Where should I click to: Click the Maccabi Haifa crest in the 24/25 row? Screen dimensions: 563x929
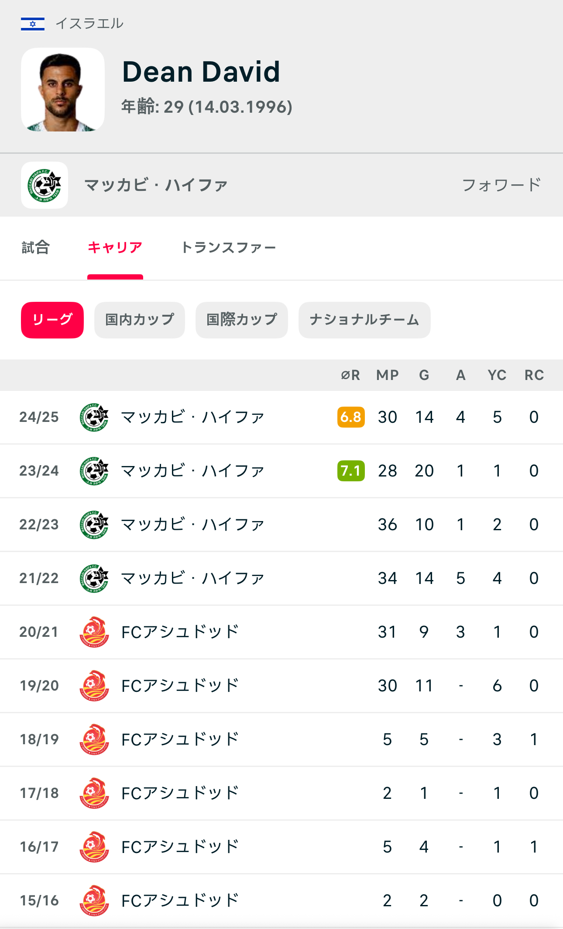(x=94, y=417)
